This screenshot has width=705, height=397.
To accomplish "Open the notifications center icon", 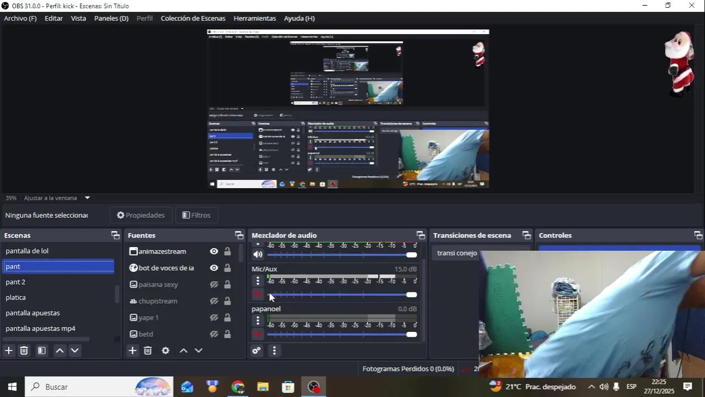I will 687,387.
